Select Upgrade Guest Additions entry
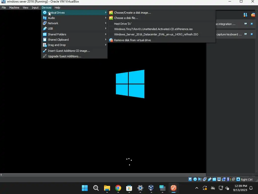258x194 pixels. click(x=74, y=56)
